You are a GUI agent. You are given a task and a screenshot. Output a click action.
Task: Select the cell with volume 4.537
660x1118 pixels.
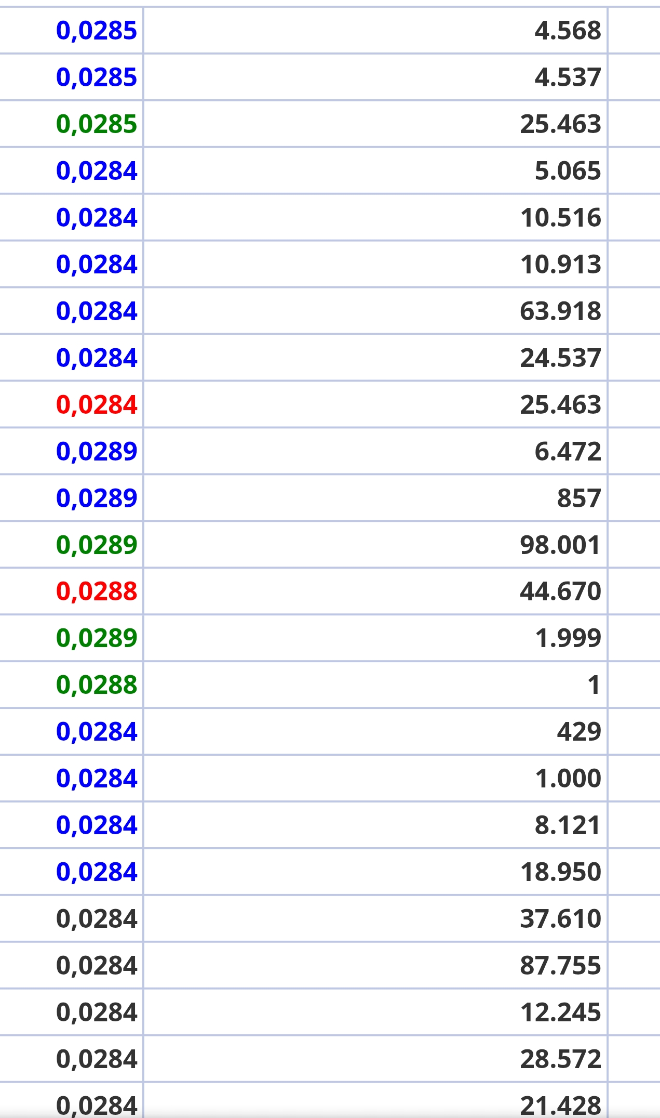click(x=375, y=77)
